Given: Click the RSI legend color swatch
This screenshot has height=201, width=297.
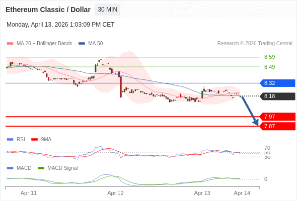Looking at the screenshot, I should [x=10, y=140].
